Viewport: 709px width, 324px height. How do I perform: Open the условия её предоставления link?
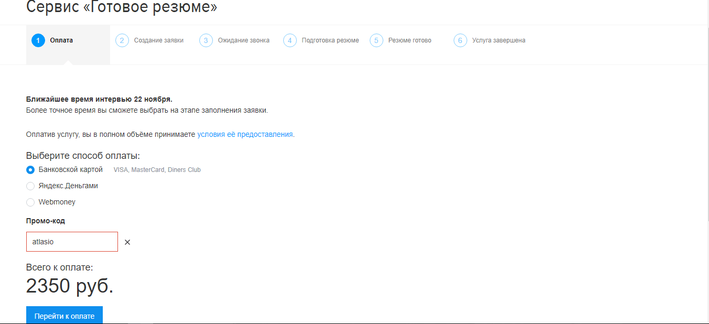coord(245,134)
